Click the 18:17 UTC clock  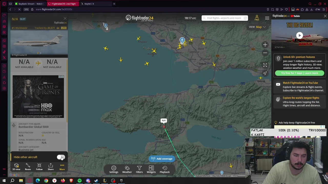coord(190,18)
